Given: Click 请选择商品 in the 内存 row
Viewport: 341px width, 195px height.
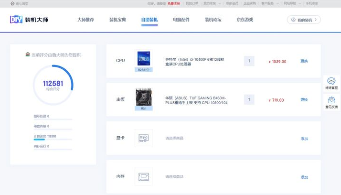Looking at the screenshot, I should click(x=174, y=177).
